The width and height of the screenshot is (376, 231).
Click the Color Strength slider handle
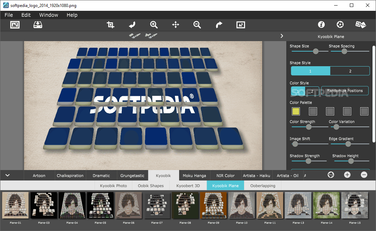pos(309,127)
